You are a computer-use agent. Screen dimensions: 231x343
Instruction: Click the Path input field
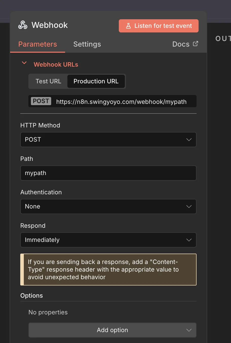pos(108,173)
